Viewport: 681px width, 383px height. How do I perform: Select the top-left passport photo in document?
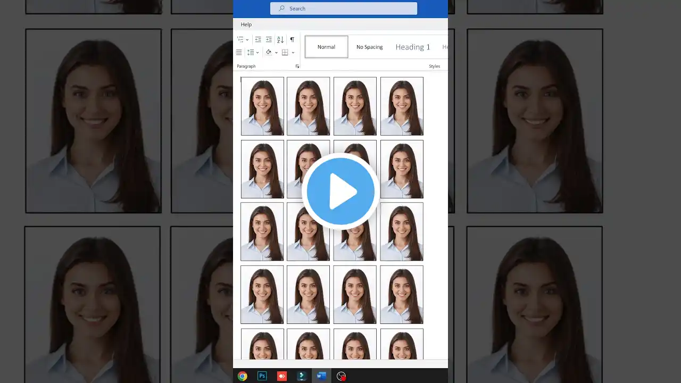point(262,106)
